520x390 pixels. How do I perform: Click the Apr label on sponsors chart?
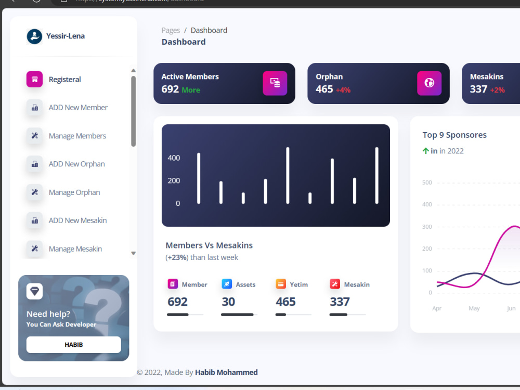pos(436,308)
